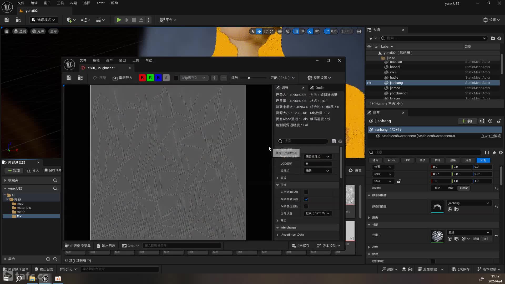The image size is (505, 284).
Task: Open static mesh jianbang dropdown
Action: pyautogui.click(x=469, y=203)
